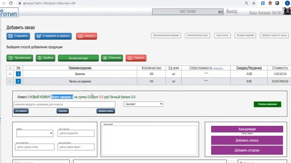Viewport: 291px width, 163px height.
Task: Click the green Прайсы button
Action: (45, 58)
